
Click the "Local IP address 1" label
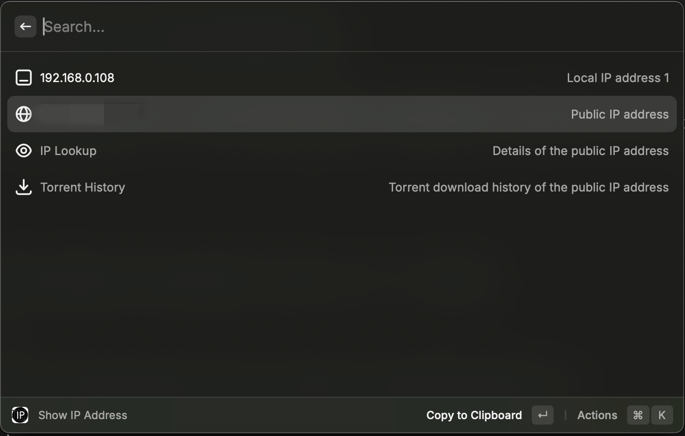point(618,78)
